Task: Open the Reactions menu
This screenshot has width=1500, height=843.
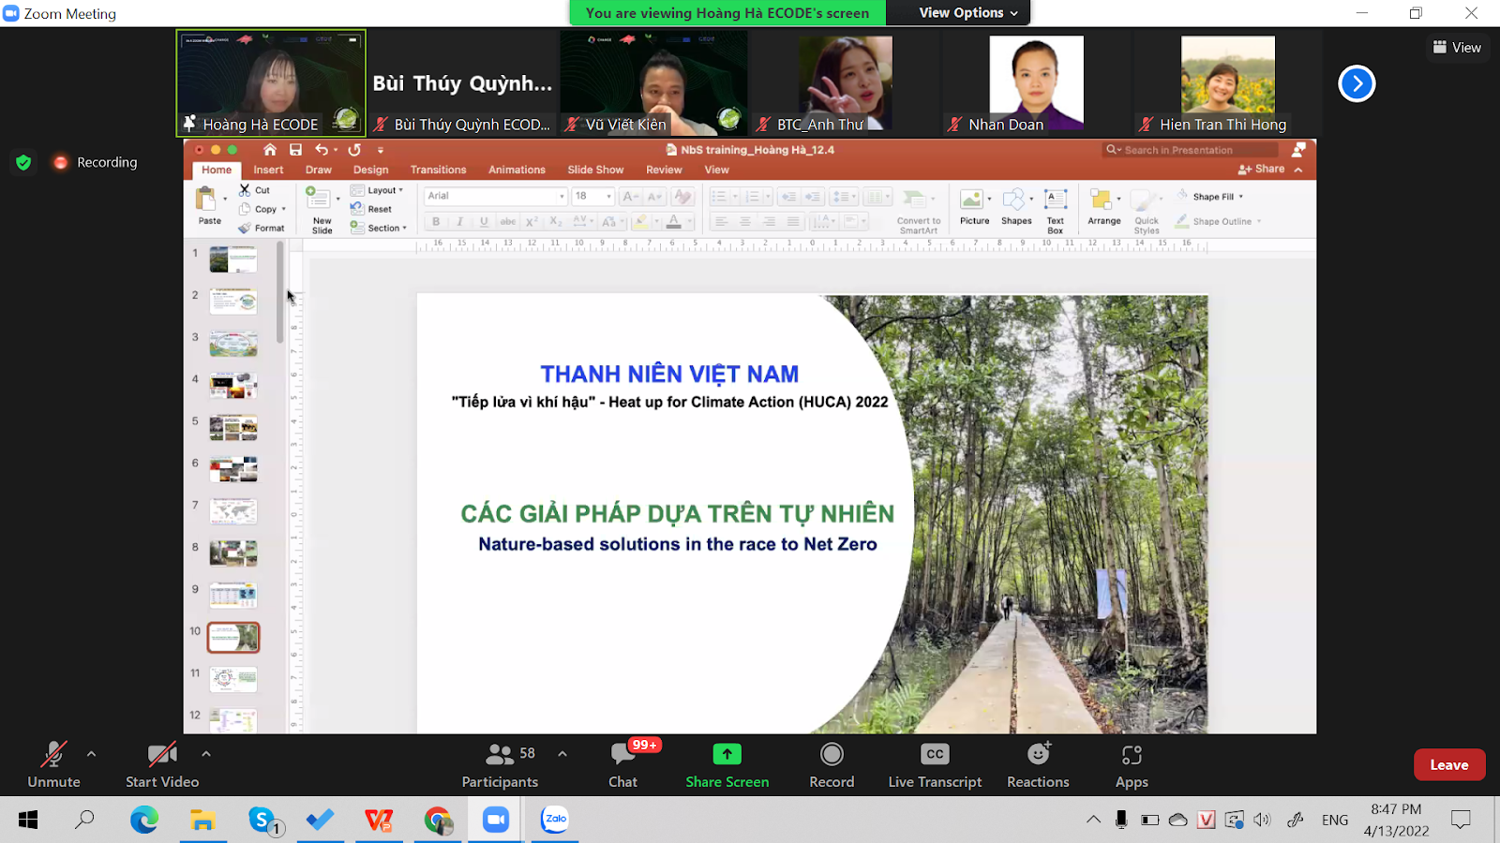Action: point(1038,765)
